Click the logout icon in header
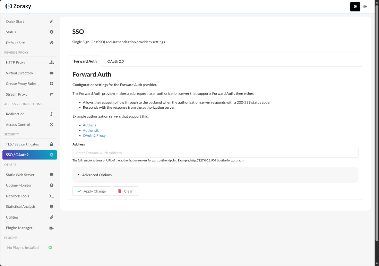Screen dimensions: 379x266 365,7
